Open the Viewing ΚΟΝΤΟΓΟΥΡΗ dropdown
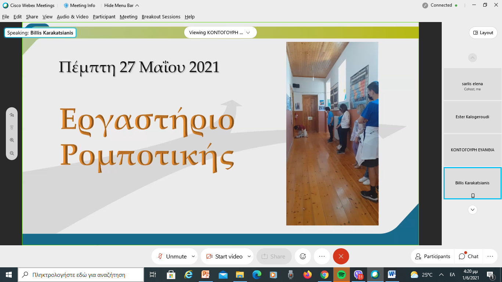Viewport: 502px width, 282px height. click(220, 33)
